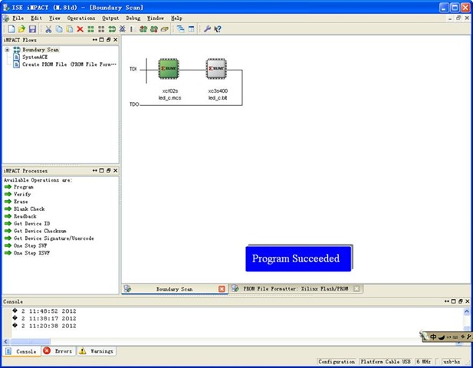
Task: Click the Save floppy disk icon
Action: click(31, 28)
